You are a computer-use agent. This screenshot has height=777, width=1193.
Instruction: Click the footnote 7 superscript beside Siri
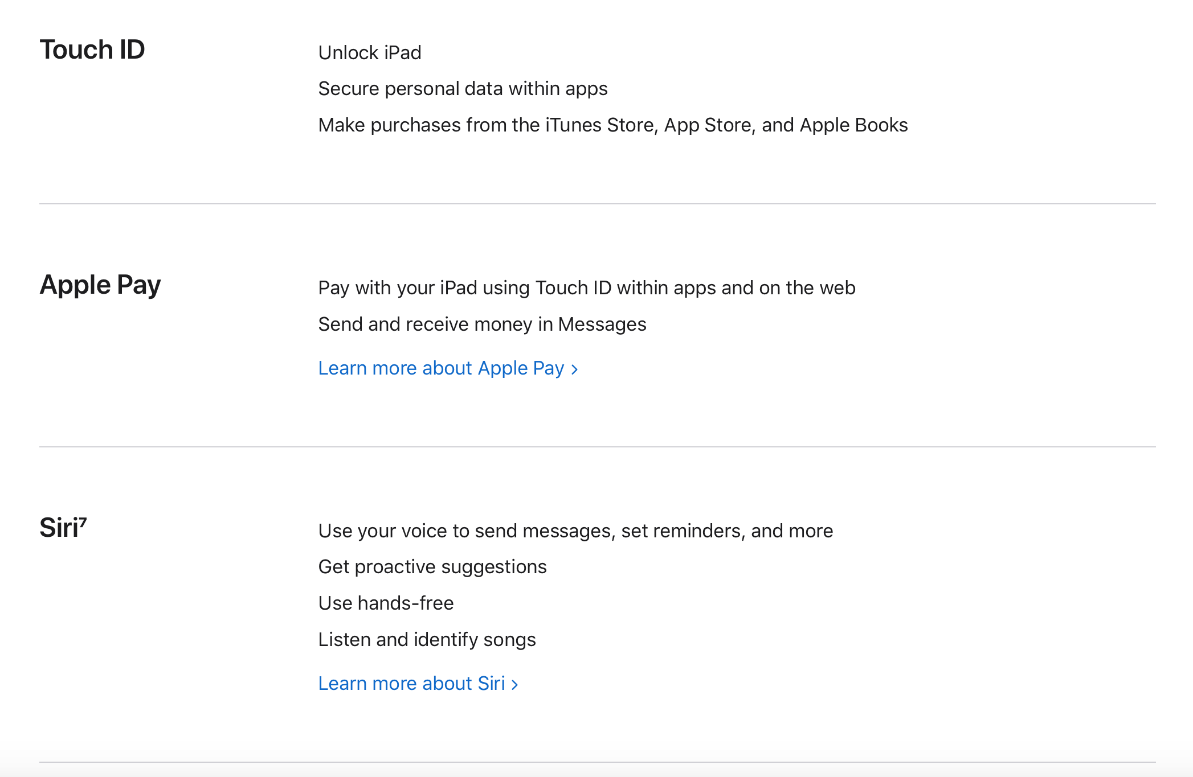tap(83, 521)
